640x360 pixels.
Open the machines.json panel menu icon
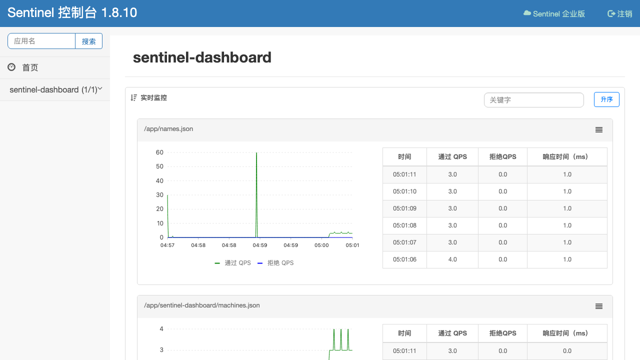coord(599,306)
